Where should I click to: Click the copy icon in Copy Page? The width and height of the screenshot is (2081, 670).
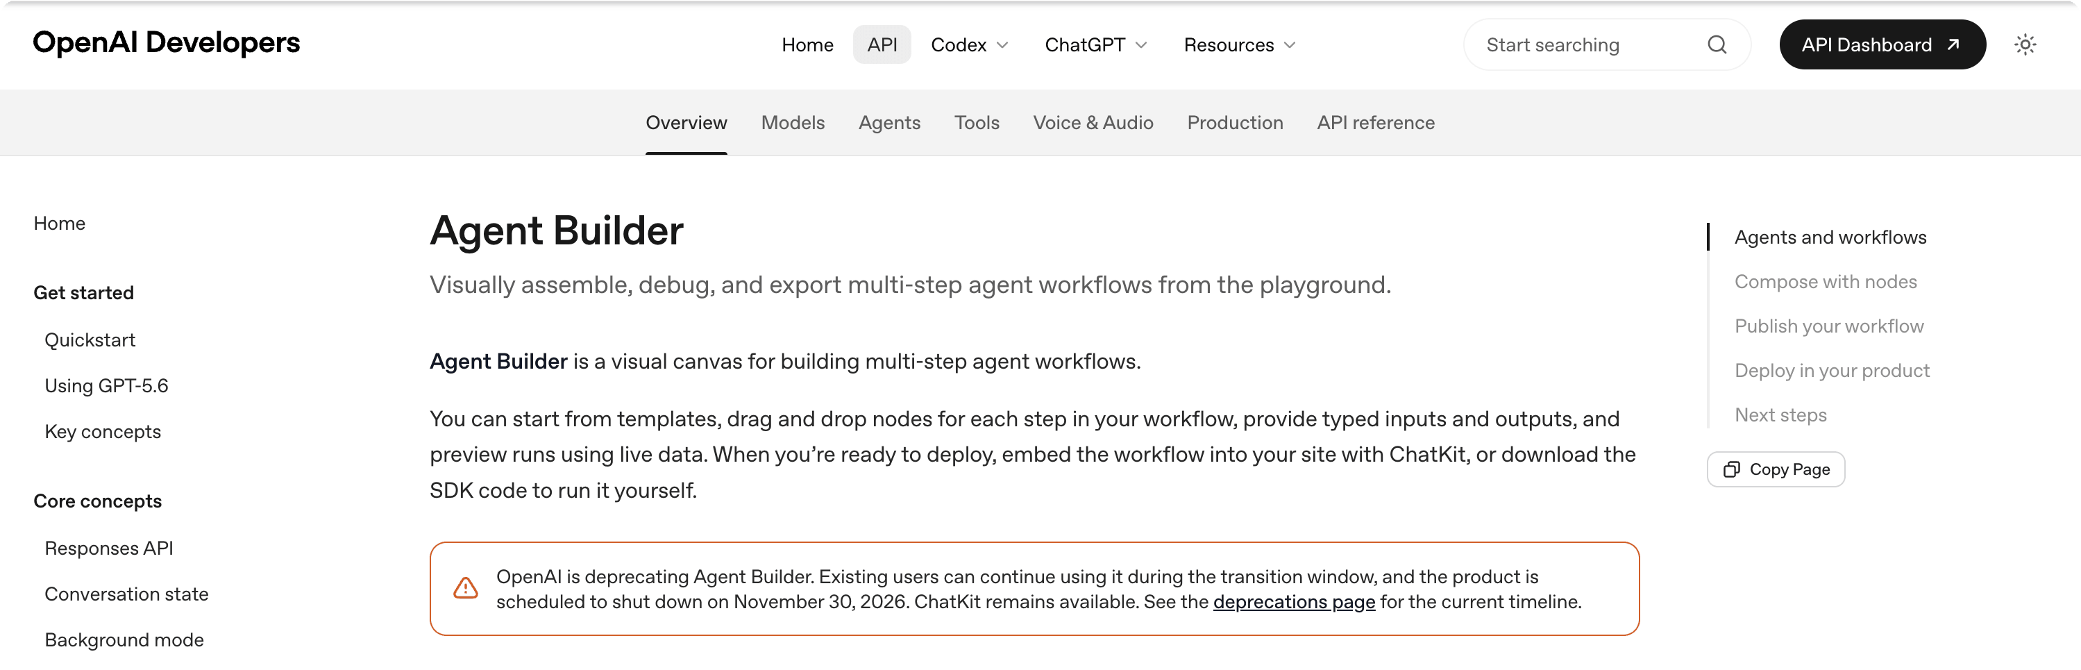tap(1731, 469)
